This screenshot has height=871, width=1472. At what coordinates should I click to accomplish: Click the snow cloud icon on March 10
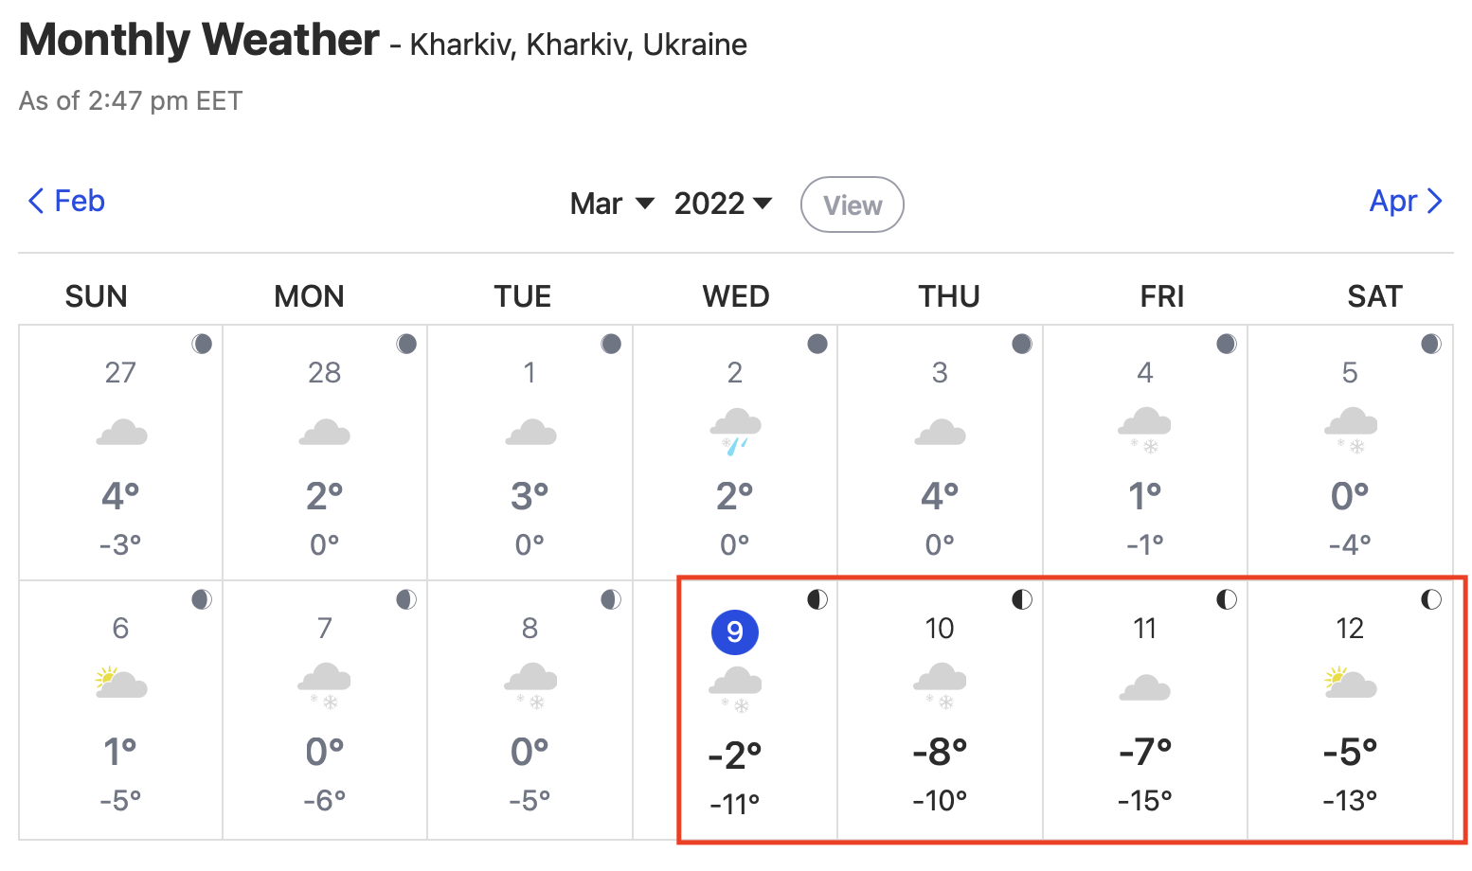(x=940, y=686)
